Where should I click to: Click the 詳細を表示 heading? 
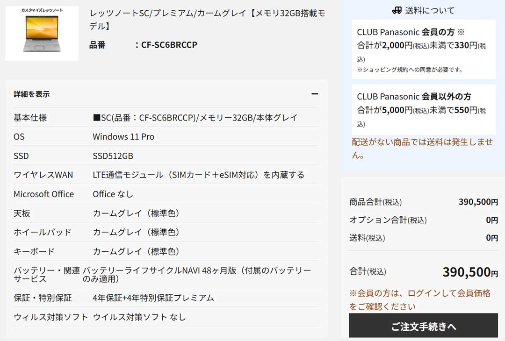32,94
